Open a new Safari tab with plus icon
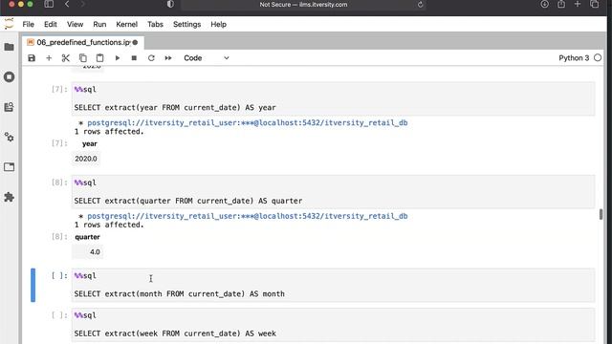The image size is (612, 344). click(578, 4)
